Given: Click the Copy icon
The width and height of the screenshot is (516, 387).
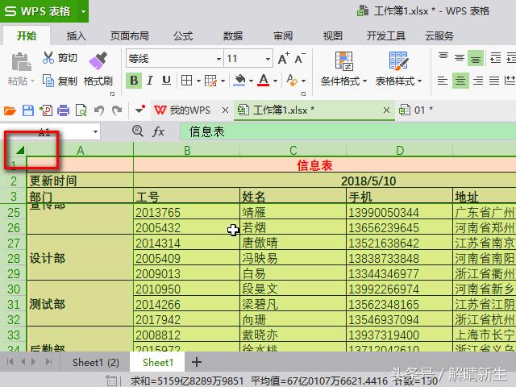Looking at the screenshot, I should 48,81.
